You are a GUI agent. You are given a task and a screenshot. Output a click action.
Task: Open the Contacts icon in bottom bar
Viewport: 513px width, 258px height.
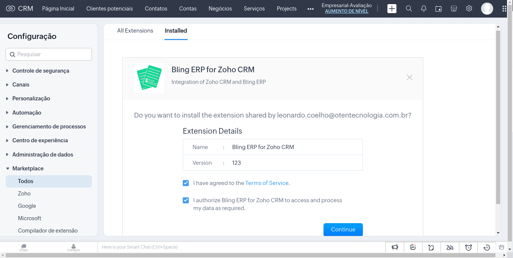pos(74,247)
